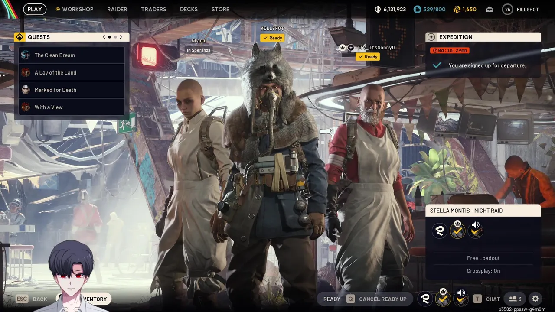Switch to the WORKSHOP tab
The height and width of the screenshot is (312, 555).
(75, 9)
